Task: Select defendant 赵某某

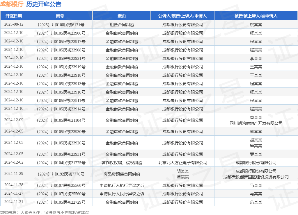Action: click(x=256, y=140)
